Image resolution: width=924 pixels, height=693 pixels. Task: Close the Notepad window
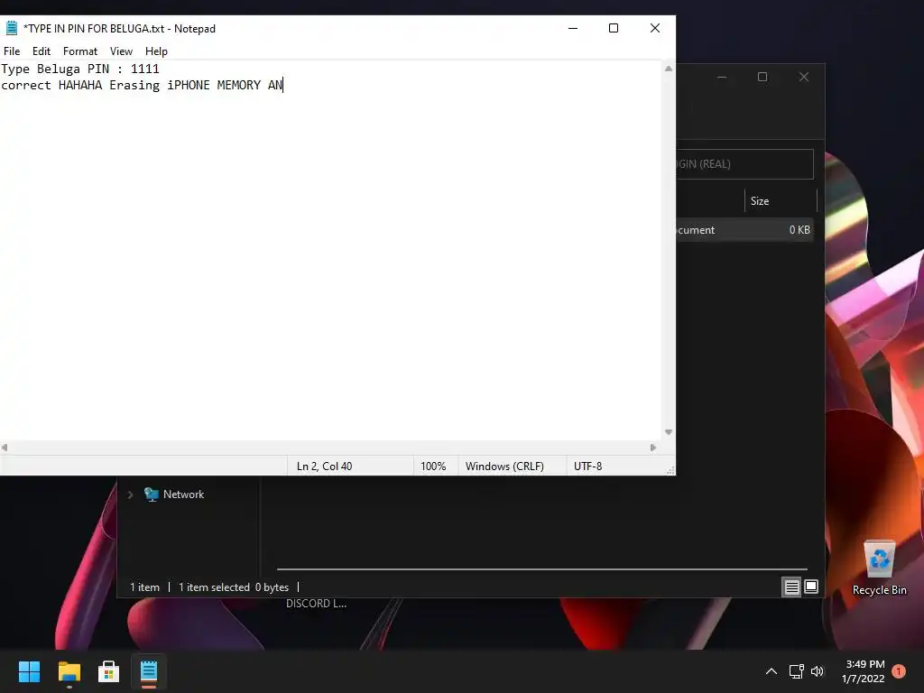tap(655, 28)
